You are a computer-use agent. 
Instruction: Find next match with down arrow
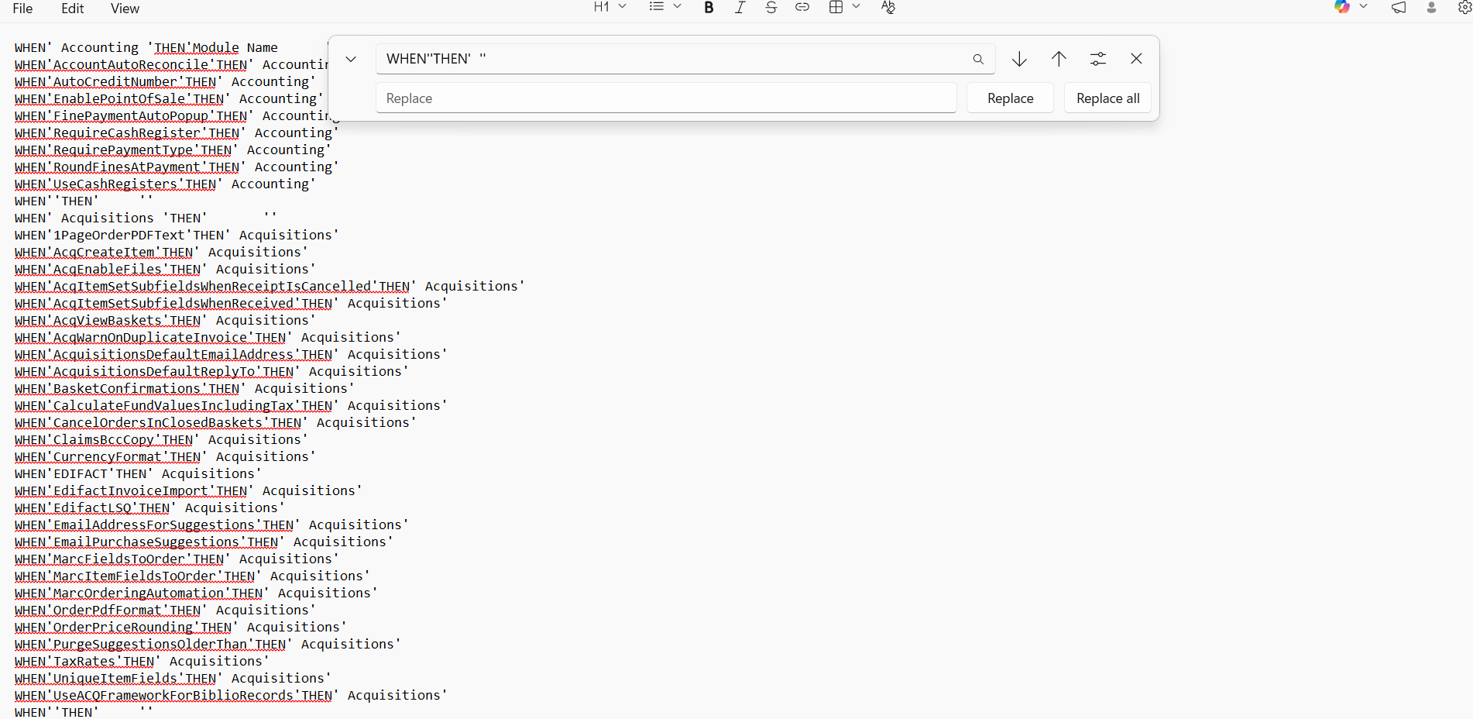click(1019, 59)
